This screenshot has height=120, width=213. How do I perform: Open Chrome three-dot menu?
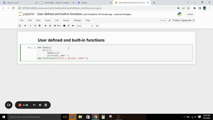pyautogui.click(x=210, y=8)
